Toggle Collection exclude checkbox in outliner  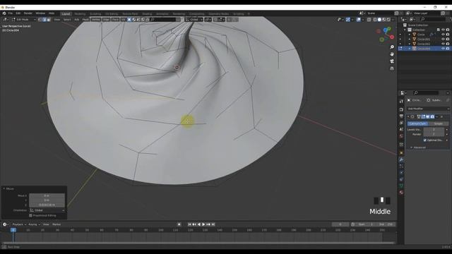pyautogui.click(x=438, y=30)
